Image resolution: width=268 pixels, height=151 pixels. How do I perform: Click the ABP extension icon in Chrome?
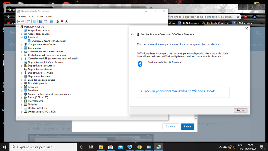(x=246, y=17)
